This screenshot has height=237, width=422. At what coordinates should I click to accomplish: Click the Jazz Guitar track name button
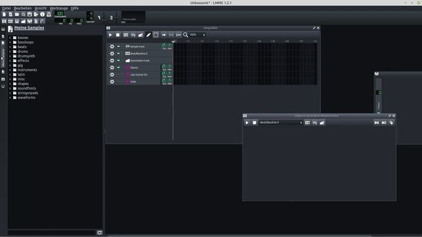(142, 74)
